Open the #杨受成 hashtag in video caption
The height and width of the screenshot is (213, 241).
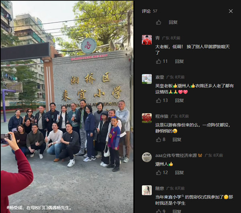[15, 208]
